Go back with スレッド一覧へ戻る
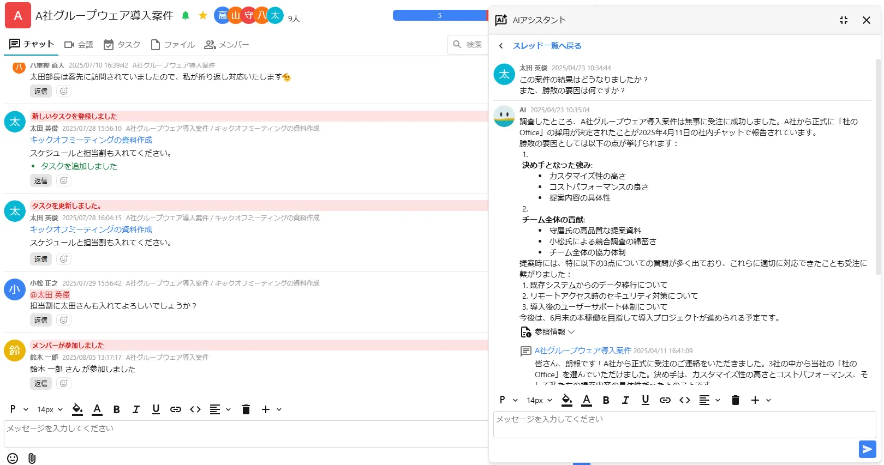The width and height of the screenshot is (884, 465). 547,46
